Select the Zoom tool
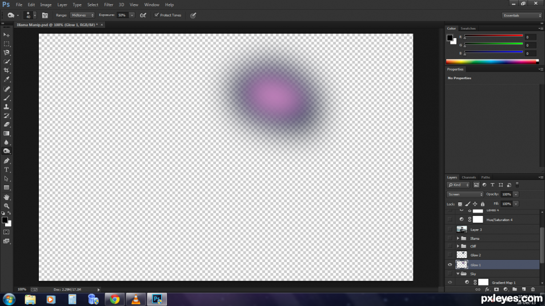This screenshot has height=306, width=545. pos(6,206)
